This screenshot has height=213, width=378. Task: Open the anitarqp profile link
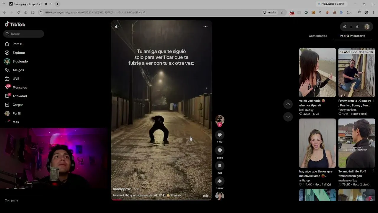[x=304, y=180]
